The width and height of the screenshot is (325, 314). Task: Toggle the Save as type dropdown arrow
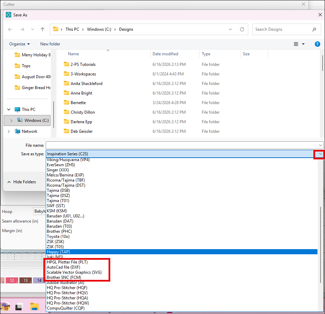point(321,154)
